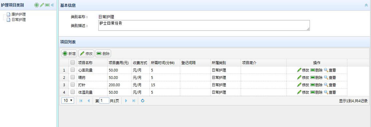
Task: Delete nursing category with minus icon in sidebar header
Action: pos(47,5)
